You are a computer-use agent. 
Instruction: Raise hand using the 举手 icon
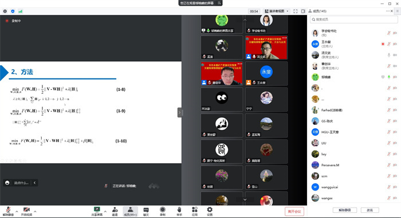click(179, 211)
